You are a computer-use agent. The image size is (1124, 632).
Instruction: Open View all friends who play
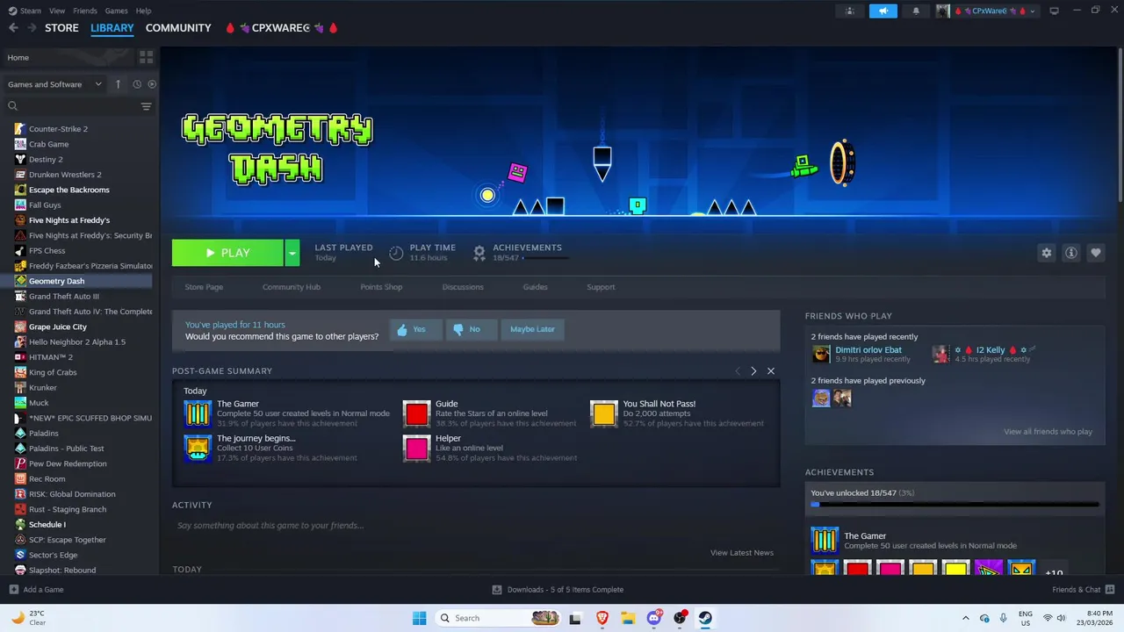point(1048,432)
